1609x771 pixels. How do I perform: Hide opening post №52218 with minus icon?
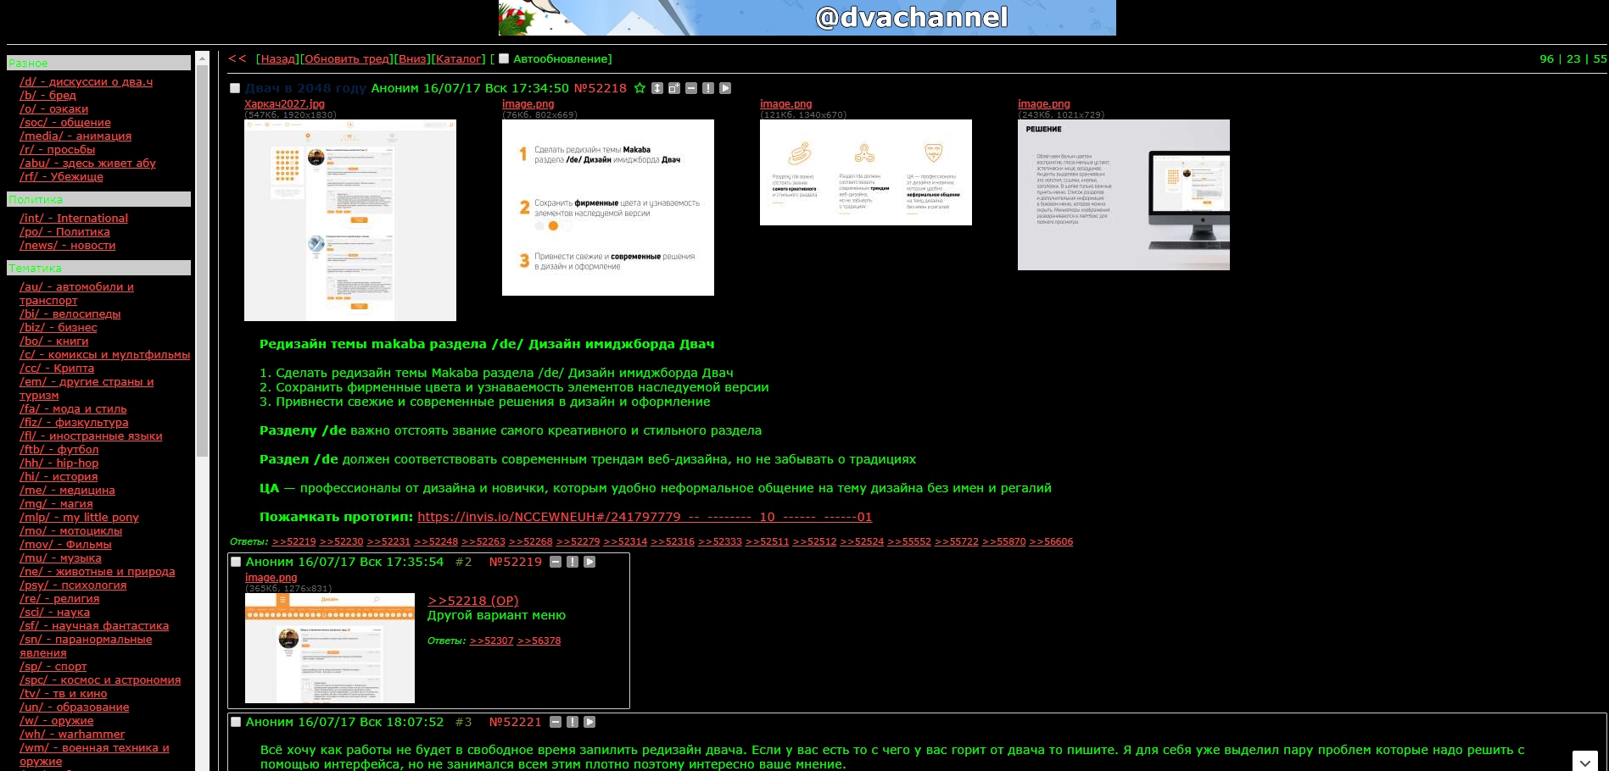tap(691, 88)
